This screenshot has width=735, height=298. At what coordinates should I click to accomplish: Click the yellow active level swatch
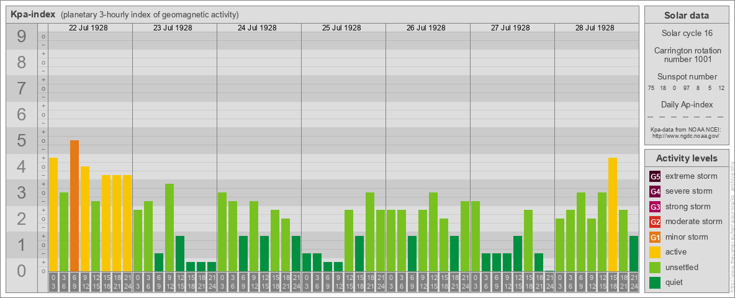click(655, 252)
